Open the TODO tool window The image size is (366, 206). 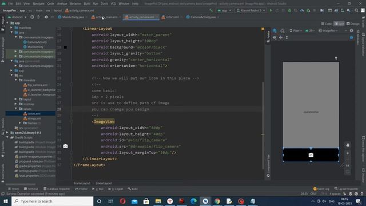tap(14, 189)
